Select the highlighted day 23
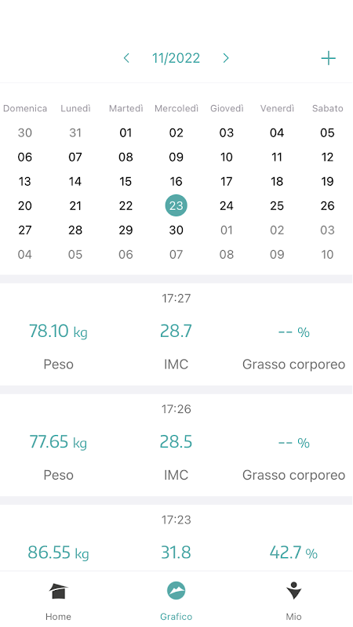 [176, 205]
